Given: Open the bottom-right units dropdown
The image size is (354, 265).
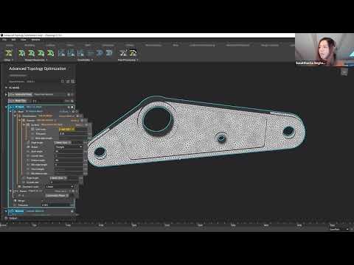Looking at the screenshot, I should click(x=339, y=229).
